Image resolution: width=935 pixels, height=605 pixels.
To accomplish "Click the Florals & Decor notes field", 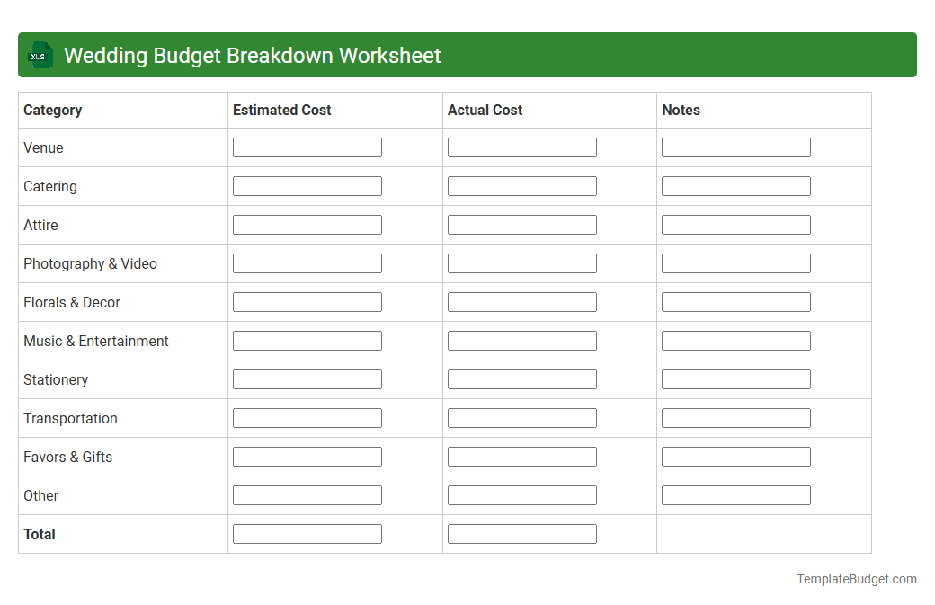I will click(x=735, y=301).
